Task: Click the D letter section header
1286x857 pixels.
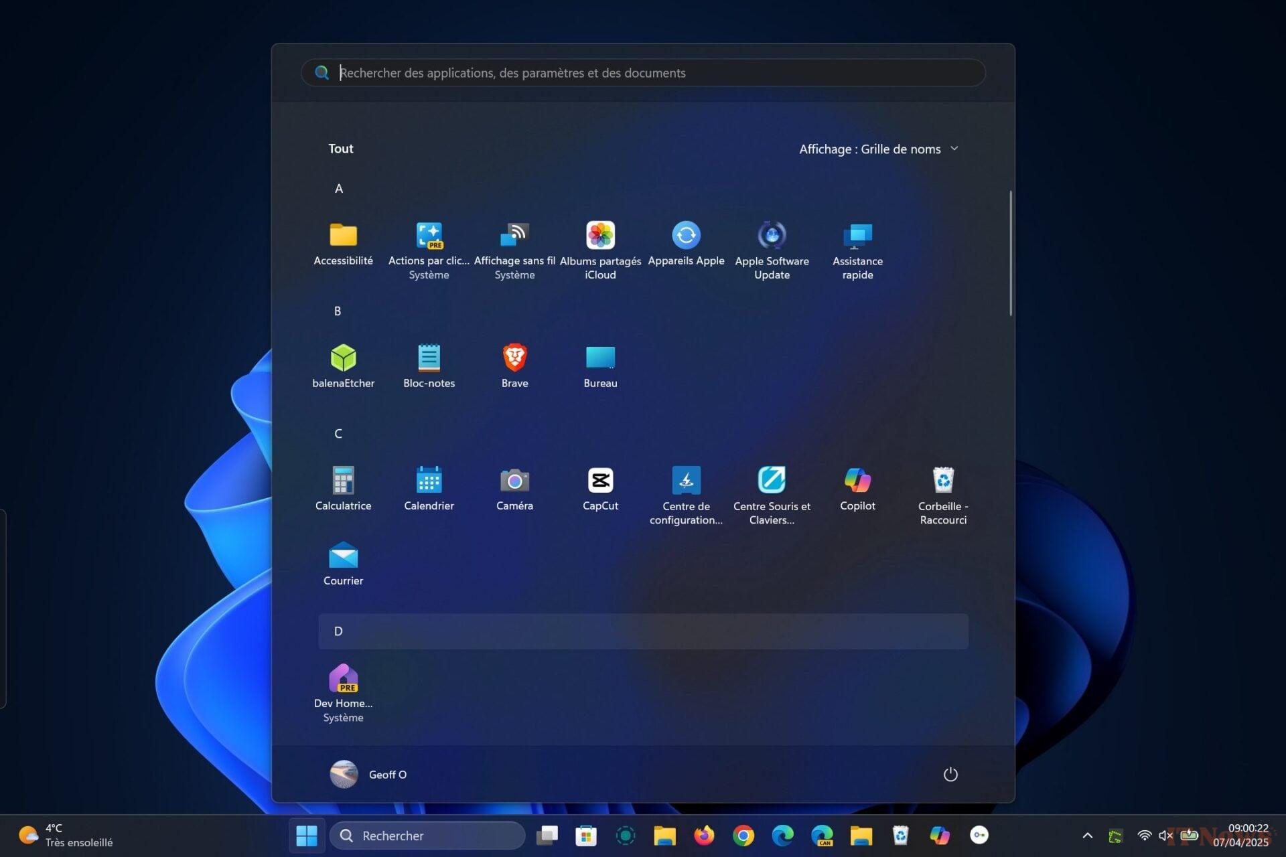Action: coord(338,631)
